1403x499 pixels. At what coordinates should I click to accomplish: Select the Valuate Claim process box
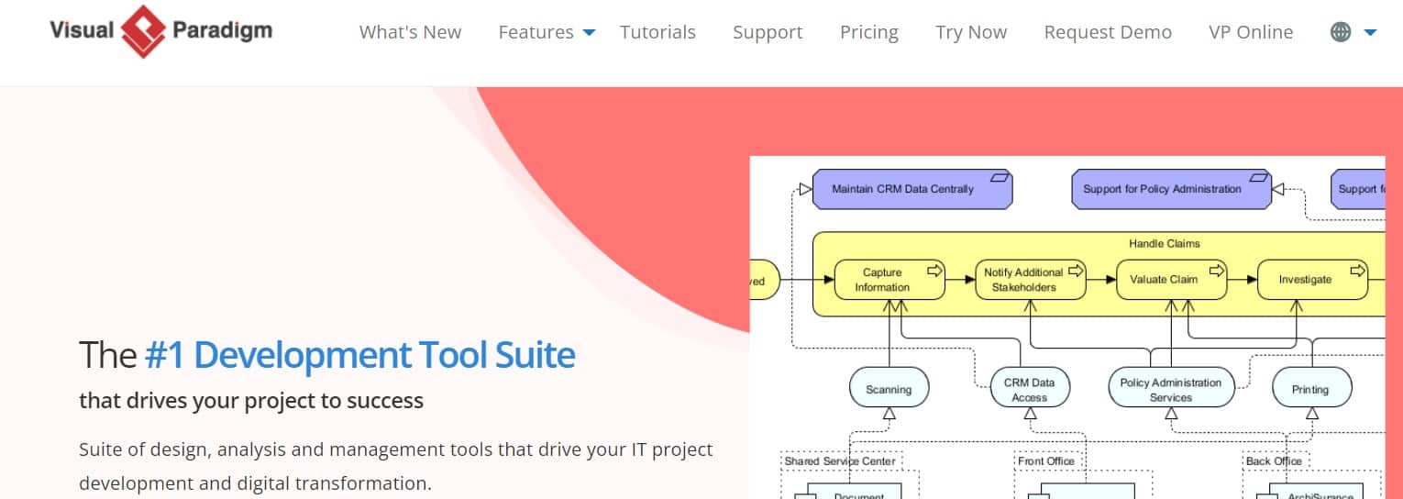click(x=1171, y=280)
